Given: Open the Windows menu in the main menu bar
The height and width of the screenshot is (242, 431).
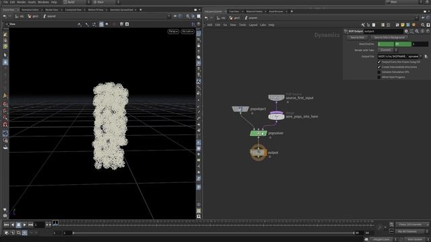Looking at the screenshot, I should pyautogui.click(x=43, y=2).
